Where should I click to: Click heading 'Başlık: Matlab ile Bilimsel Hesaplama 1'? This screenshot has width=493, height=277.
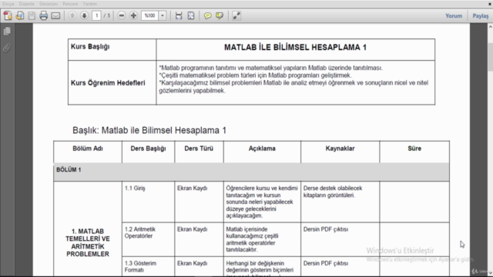(x=149, y=130)
